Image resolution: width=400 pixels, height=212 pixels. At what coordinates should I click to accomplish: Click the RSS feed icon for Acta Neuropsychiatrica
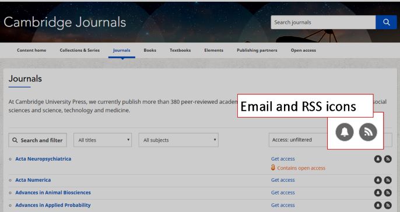pos(388,159)
